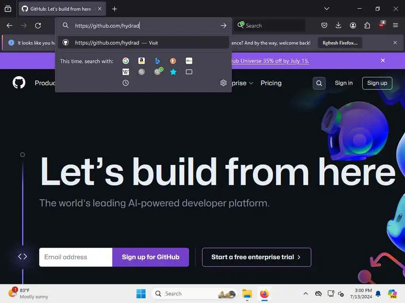Select the gray magnifier search engine icon
The height and width of the screenshot is (303, 405).
point(141,72)
